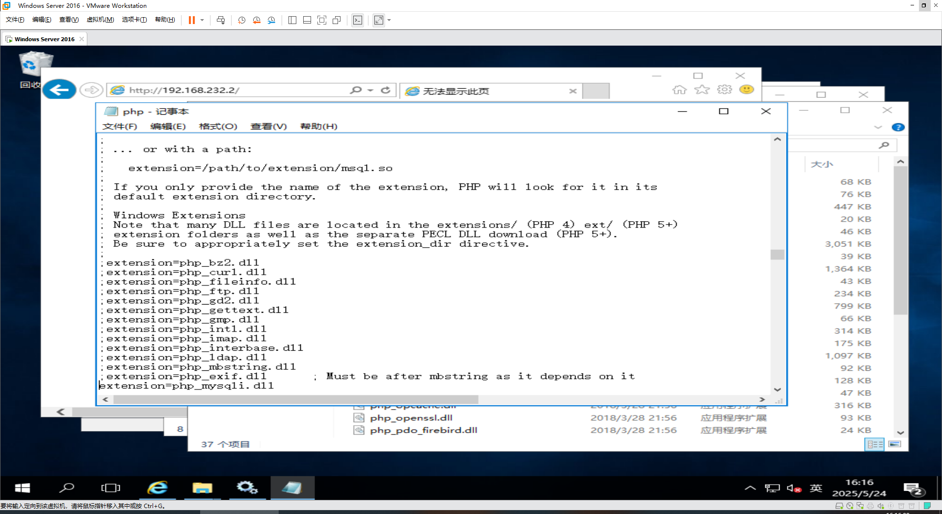
Task: Switch Explorer to large icons view
Action: [895, 444]
